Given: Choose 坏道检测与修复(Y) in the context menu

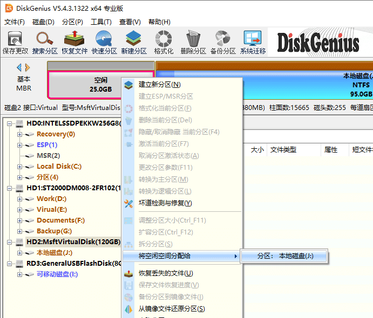Looking at the screenshot, I should point(182,203).
